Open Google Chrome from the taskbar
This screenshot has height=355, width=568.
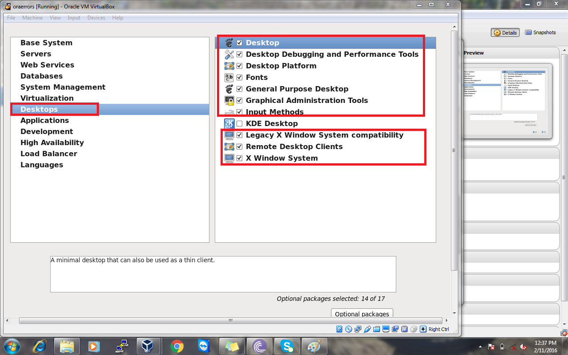(177, 346)
